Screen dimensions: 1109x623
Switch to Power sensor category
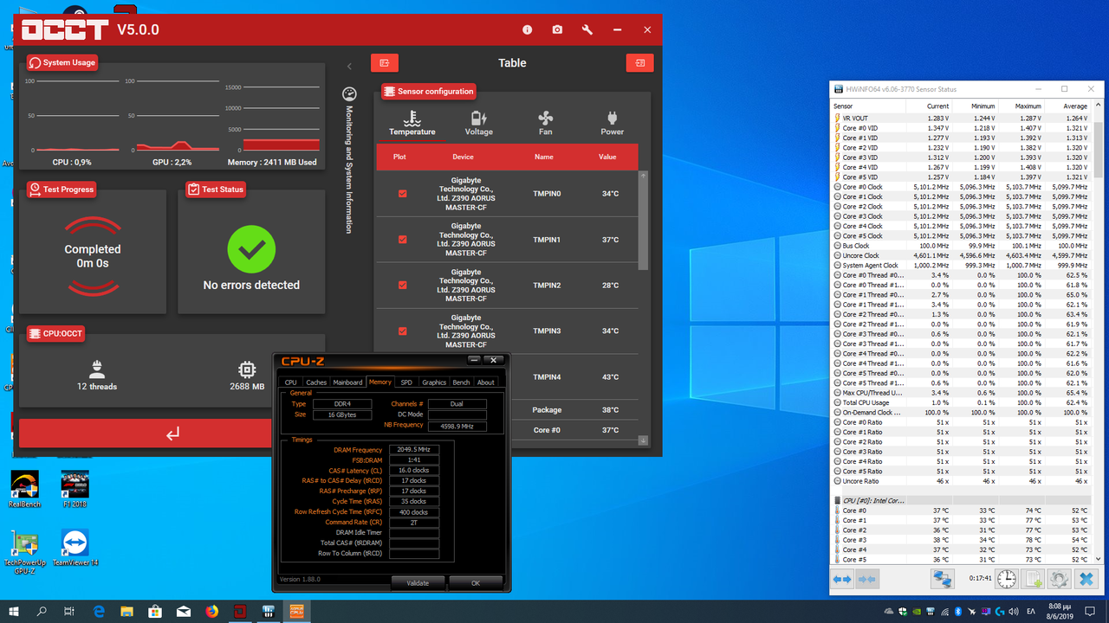click(612, 123)
